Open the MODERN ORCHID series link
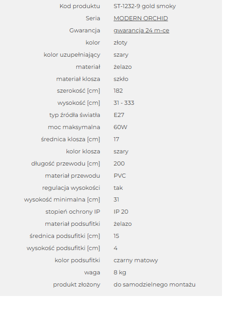This screenshot has width=248, height=309. [x=141, y=18]
